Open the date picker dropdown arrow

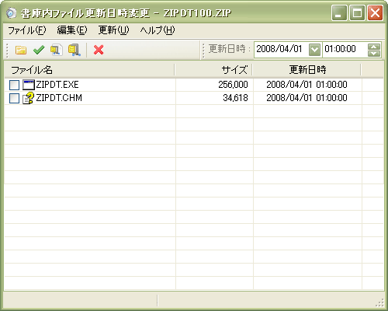click(314, 50)
